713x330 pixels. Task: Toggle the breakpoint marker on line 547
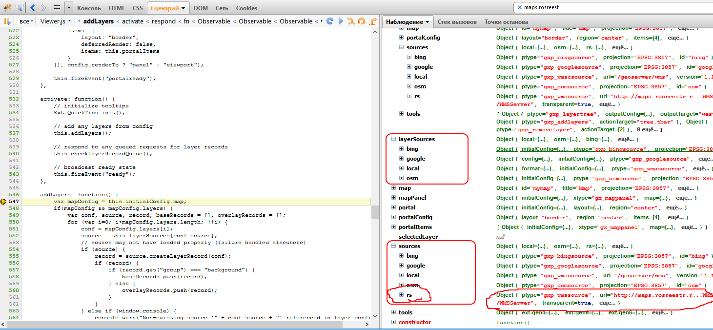3,202
